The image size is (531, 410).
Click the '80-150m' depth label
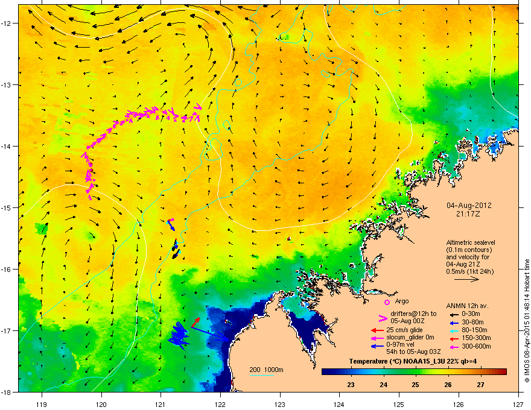pyautogui.click(x=474, y=330)
